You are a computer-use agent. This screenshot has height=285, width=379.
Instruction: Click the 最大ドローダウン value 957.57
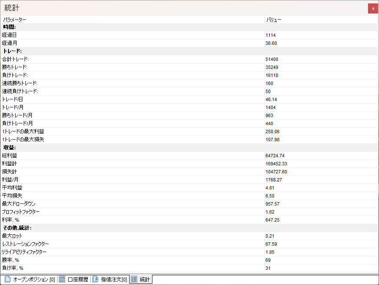272,204
